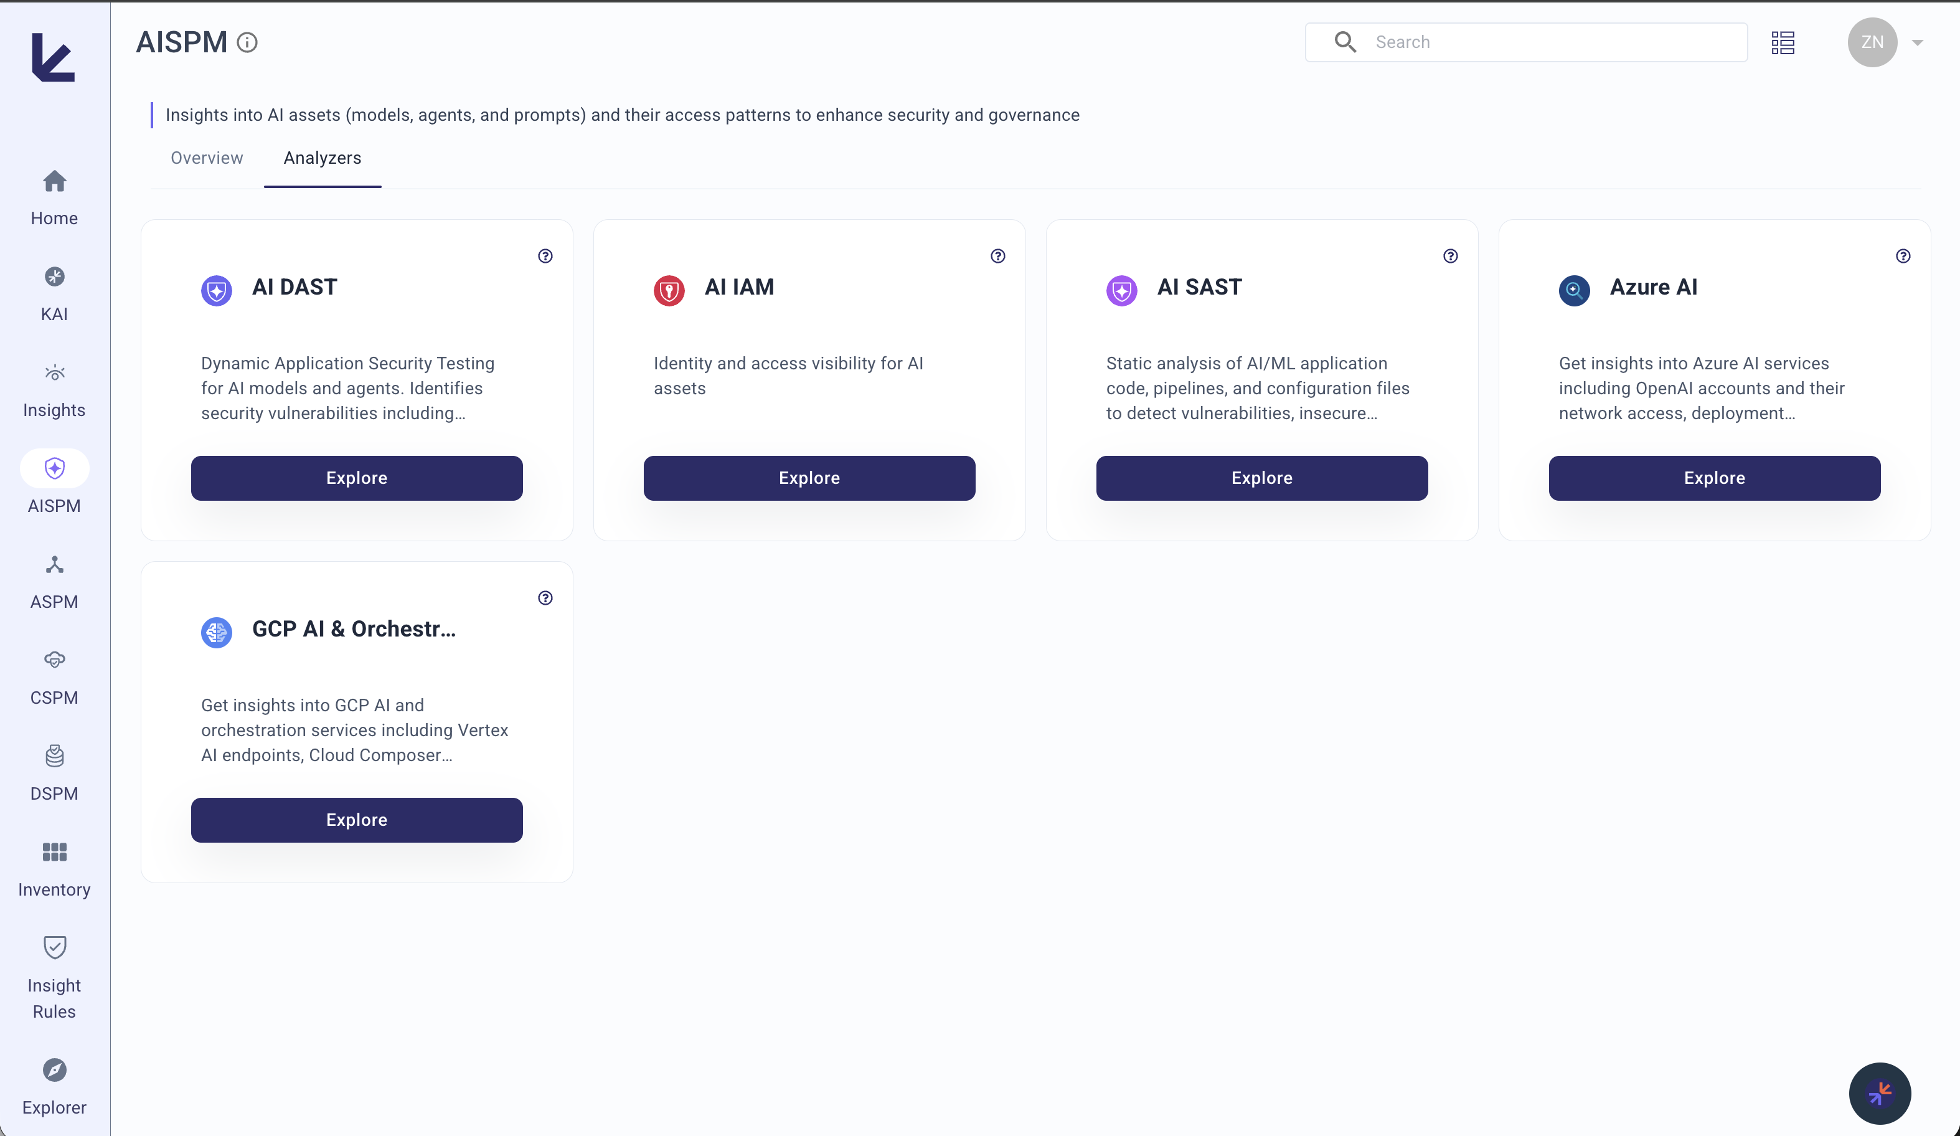Open help icon on AI SAST card

click(x=1451, y=256)
